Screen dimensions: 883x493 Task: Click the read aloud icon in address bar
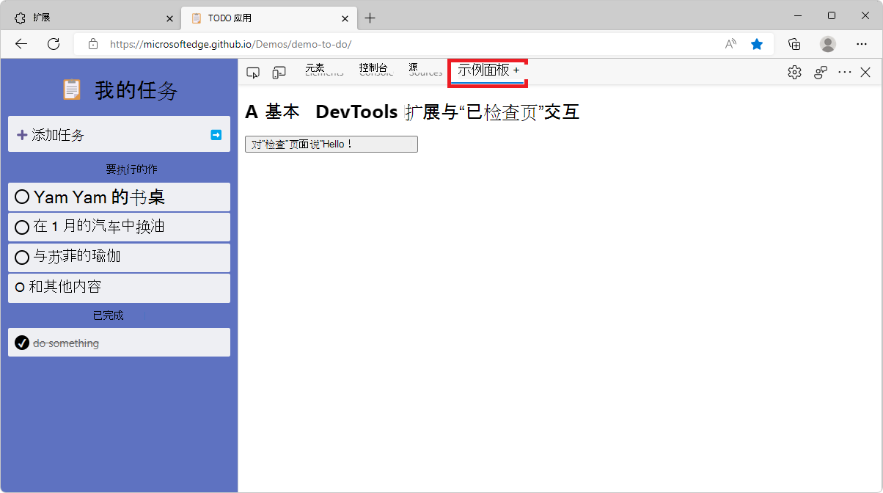(730, 44)
